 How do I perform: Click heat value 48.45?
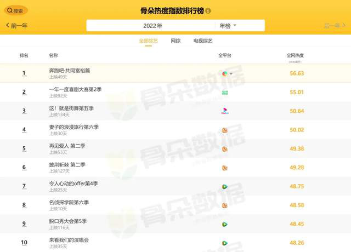coord(297,224)
